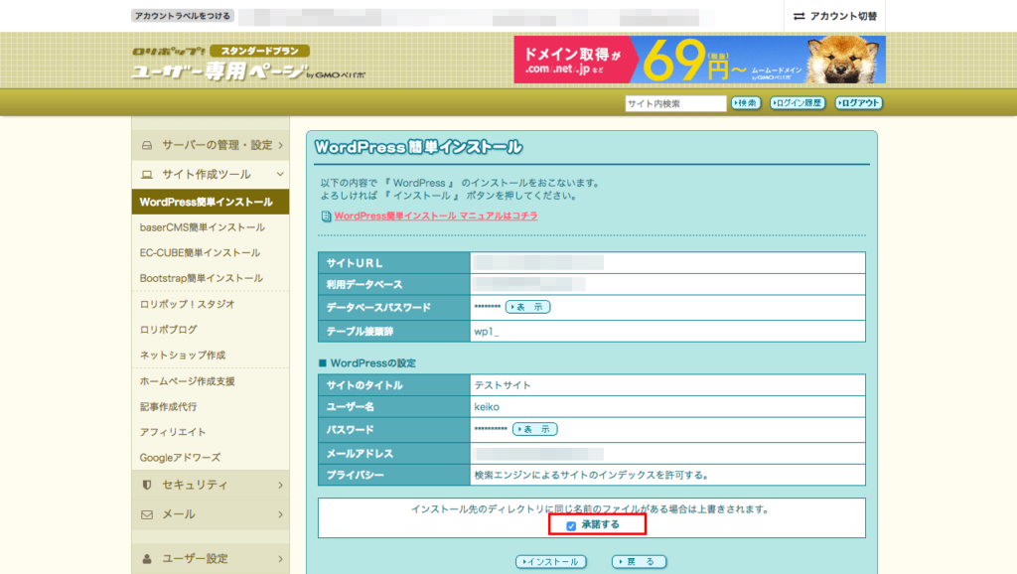The image size is (1017, 574).
Task: Expand the サーバーの管理・設定 chevron
Action: 280,145
